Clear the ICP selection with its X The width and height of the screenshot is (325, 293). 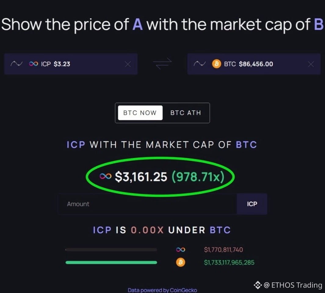tap(128, 64)
